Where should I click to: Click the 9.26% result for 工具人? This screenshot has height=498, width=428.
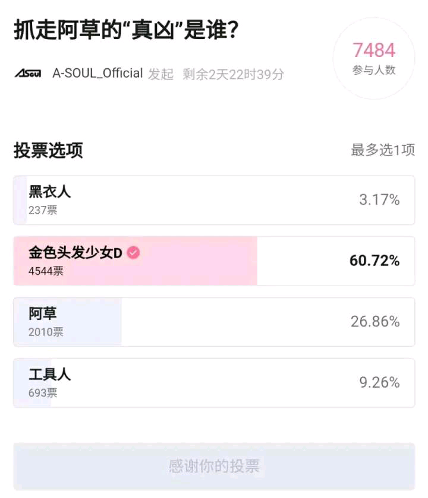pos(379,383)
